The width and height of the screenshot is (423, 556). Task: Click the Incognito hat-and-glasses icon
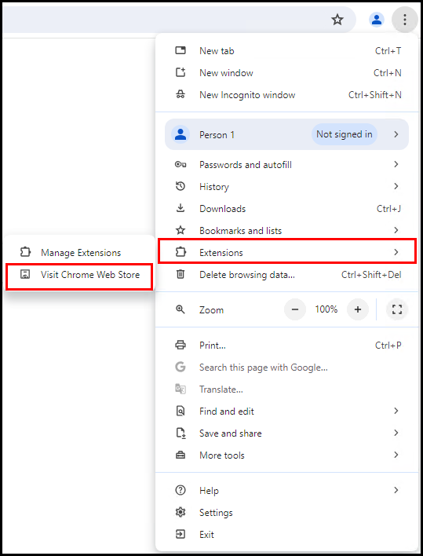(x=181, y=94)
